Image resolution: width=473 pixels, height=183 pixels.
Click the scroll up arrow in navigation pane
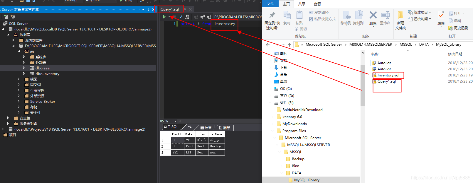click(x=363, y=53)
